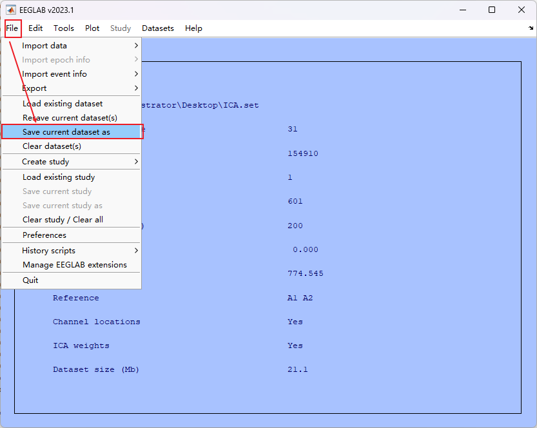Expand the Import data submenu

pos(72,46)
